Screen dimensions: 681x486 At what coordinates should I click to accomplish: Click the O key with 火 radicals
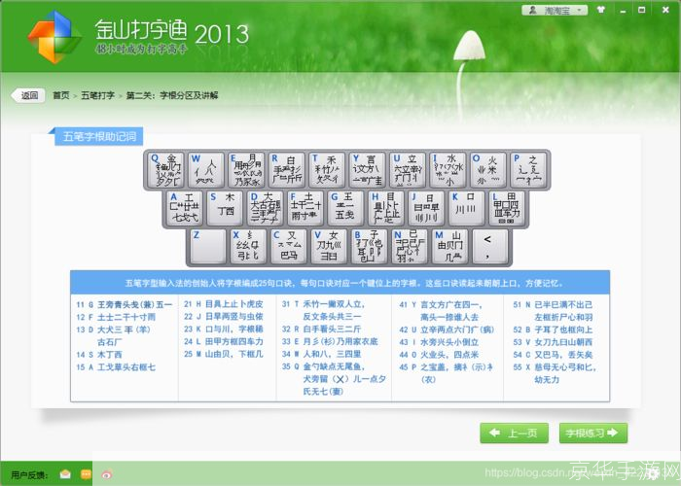[x=488, y=170]
